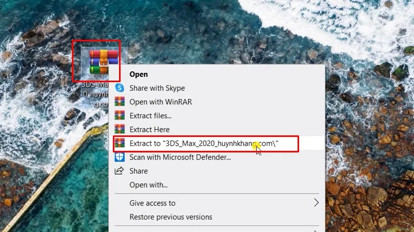Choose Open from the context menu
This screenshot has height=232, width=414.
tap(139, 74)
